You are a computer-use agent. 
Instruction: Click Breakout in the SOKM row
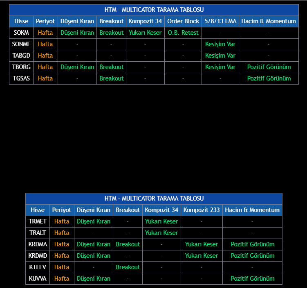point(112,33)
